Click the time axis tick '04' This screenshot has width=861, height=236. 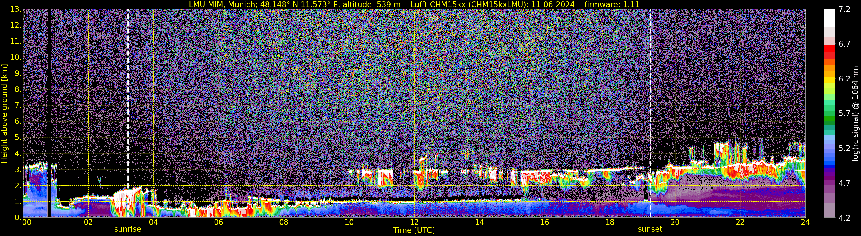[x=153, y=222]
